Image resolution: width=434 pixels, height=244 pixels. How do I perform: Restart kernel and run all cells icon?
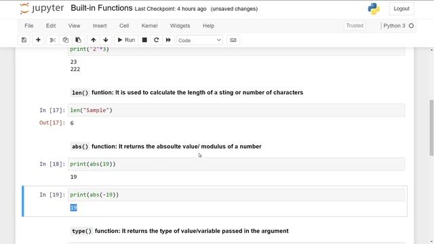click(168, 40)
